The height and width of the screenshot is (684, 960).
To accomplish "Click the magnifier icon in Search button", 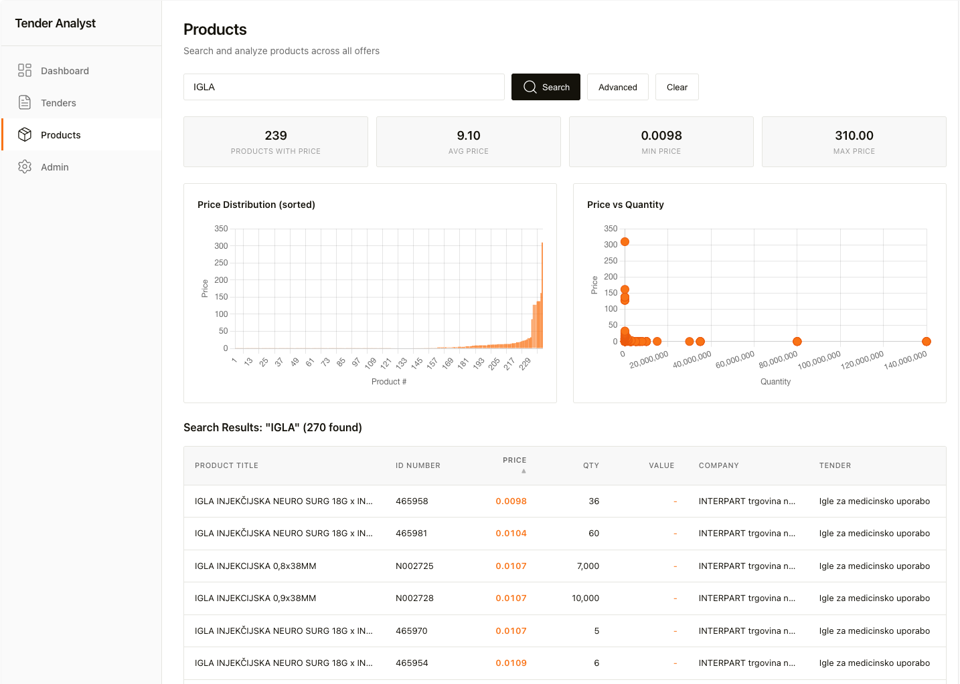I will [530, 87].
